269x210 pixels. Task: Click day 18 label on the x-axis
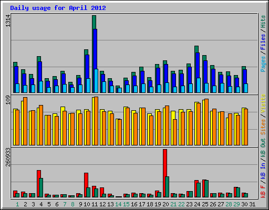pyautogui.click(x=150, y=204)
